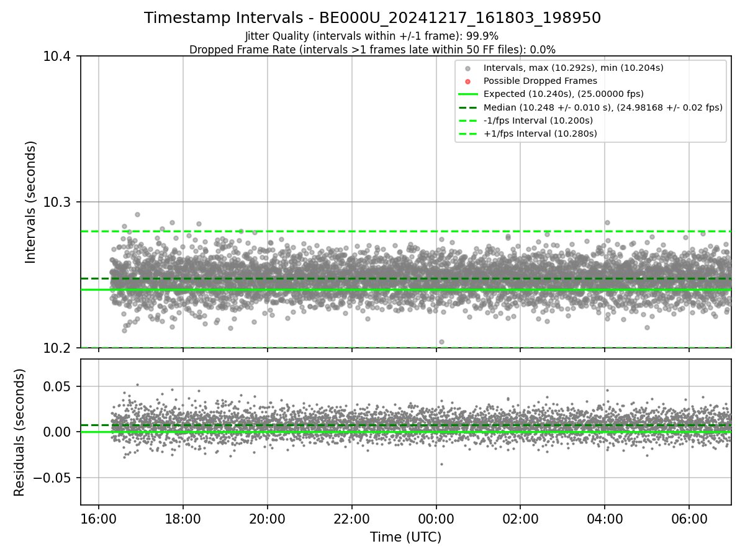
Task: Click the 04:00 time tick label
Action: (x=605, y=519)
